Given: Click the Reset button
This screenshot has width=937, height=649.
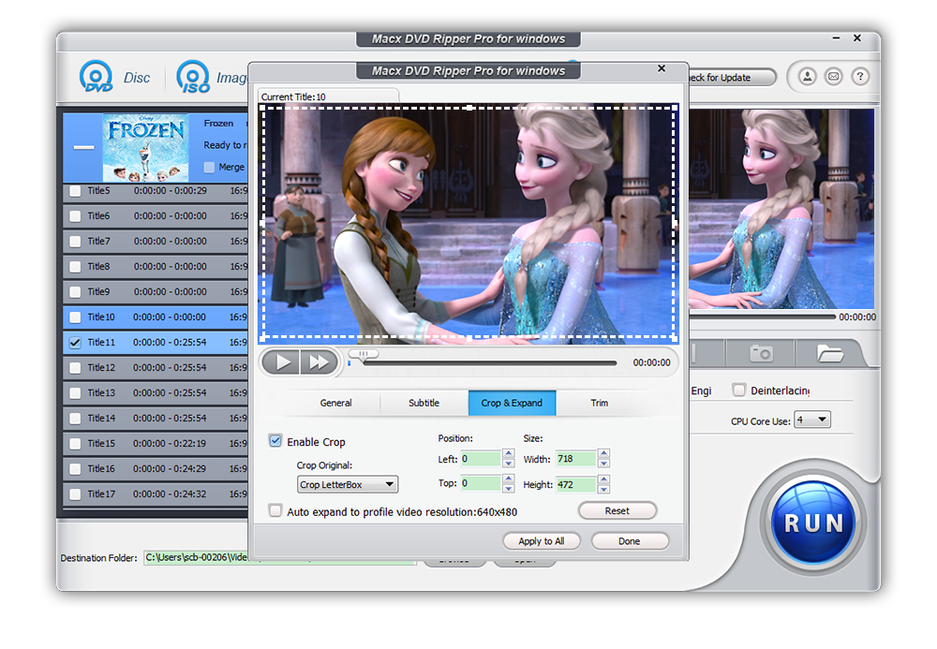Looking at the screenshot, I should pyautogui.click(x=617, y=510).
